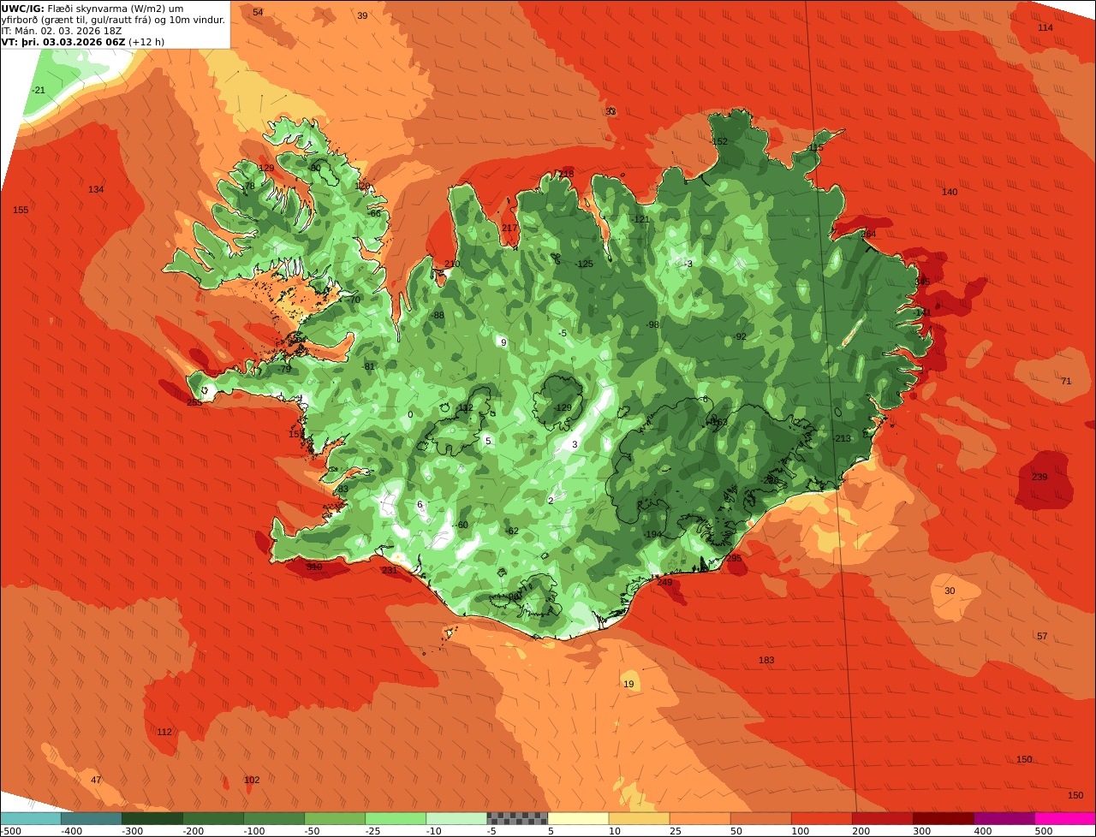Viewport: 1096px width, 837px height.
Task: Select the pale yellow 5 to 10 swatch
Action: [578, 818]
